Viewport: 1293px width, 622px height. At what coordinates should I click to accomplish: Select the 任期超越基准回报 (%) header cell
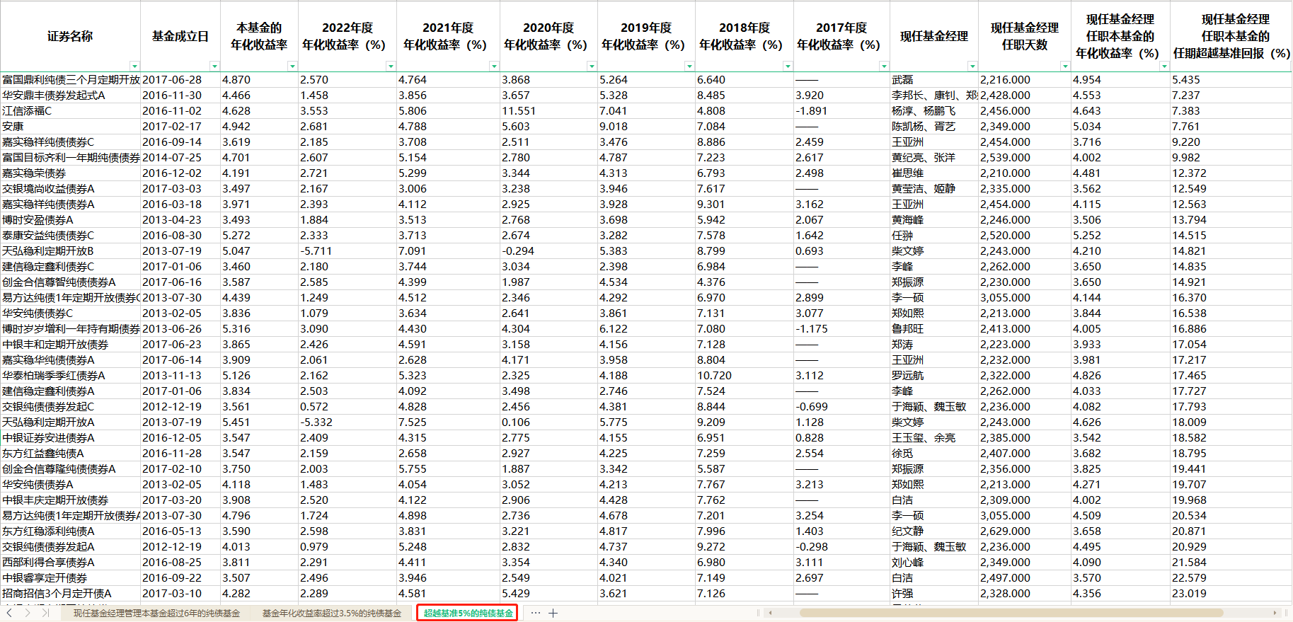point(1231,36)
